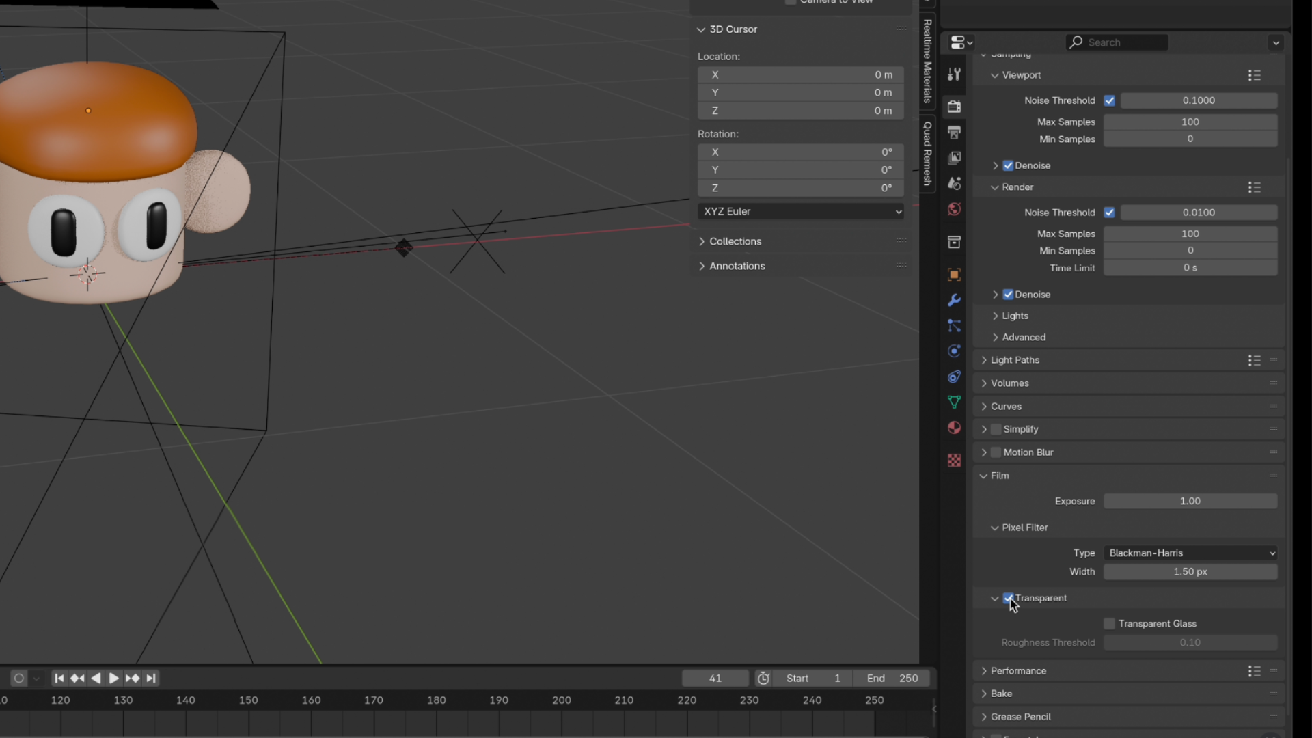Collapse the Film panel
The width and height of the screenshot is (1312, 738).
[984, 476]
